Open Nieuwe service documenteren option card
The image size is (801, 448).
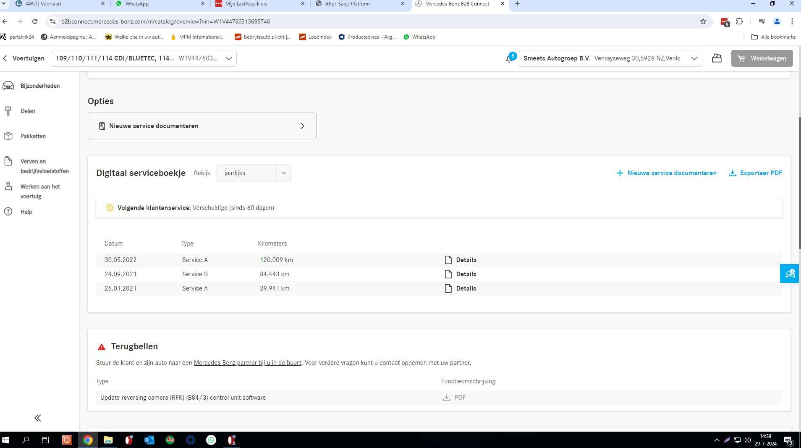click(202, 126)
